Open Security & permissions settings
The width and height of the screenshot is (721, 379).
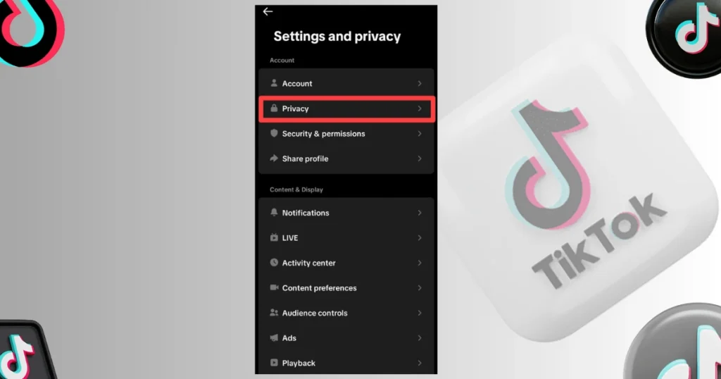(323, 134)
